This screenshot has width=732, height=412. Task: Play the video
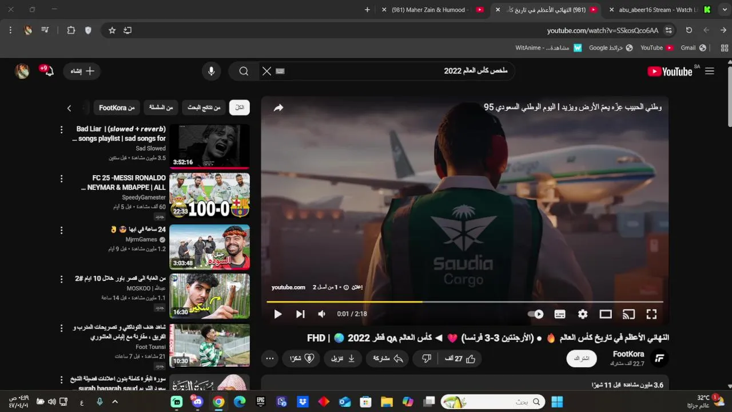(x=278, y=314)
